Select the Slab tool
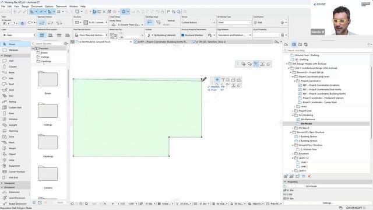Viewport: 373px width, 210px height. point(15,78)
